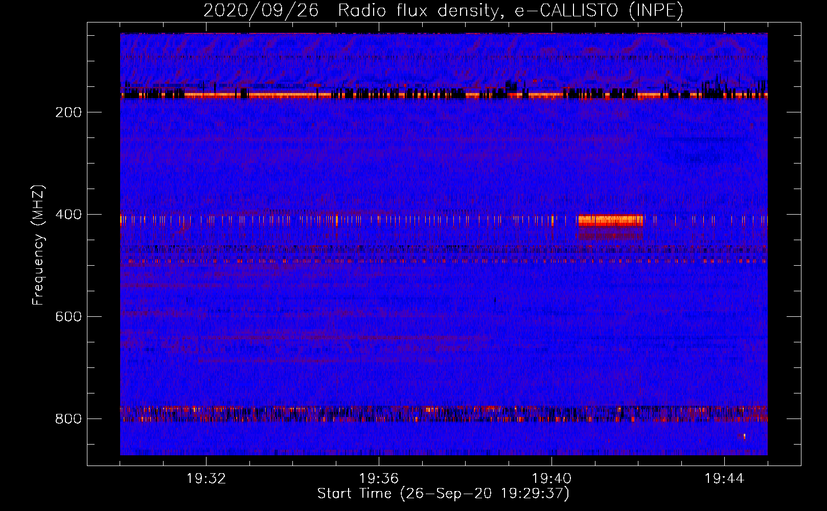Click the 19:44 time tick label
This screenshot has width=827, height=511.
(x=724, y=479)
